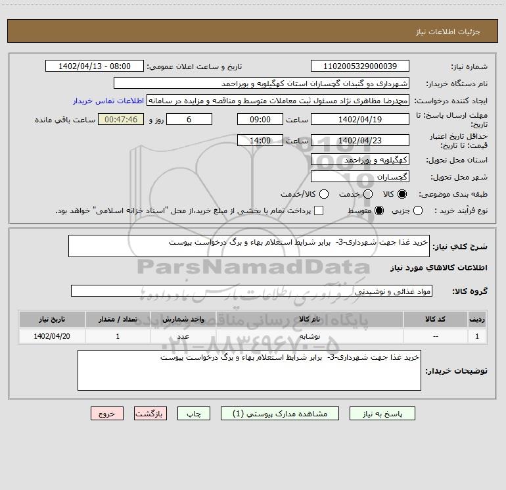
Task: Click the remaining time counter 00:47:46
Action: [121, 119]
